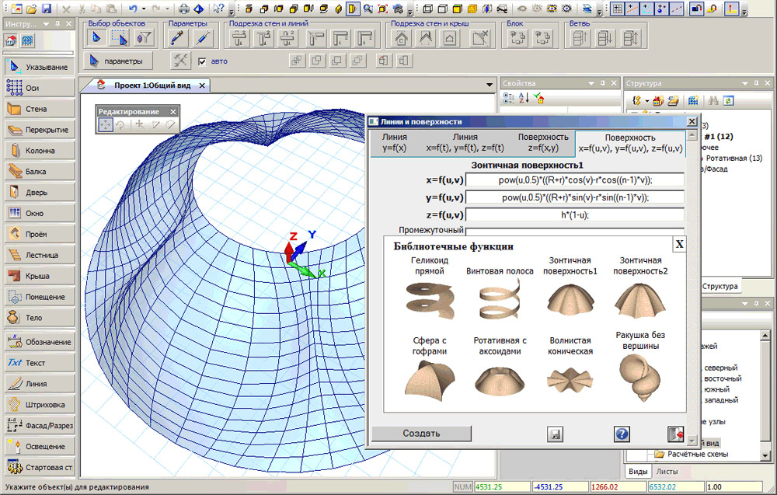Click the save diskette icon in dialog
The image size is (777, 495).
[x=555, y=434]
